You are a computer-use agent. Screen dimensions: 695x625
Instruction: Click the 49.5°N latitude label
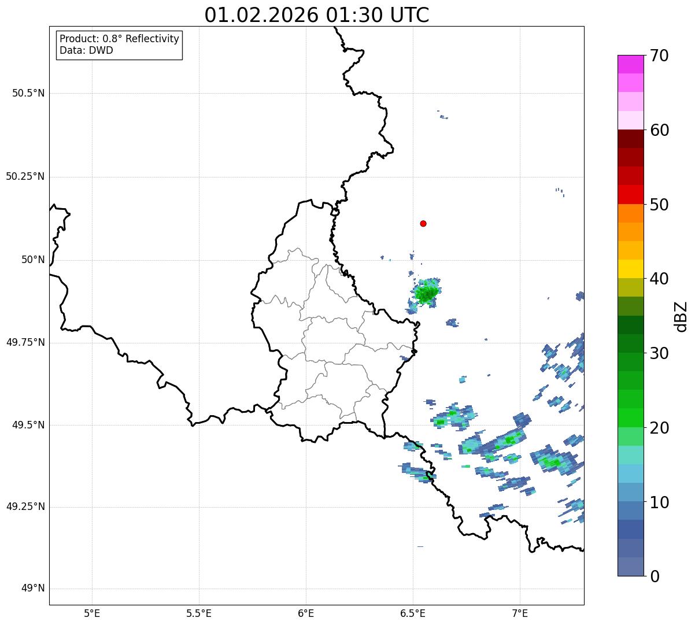coord(28,425)
